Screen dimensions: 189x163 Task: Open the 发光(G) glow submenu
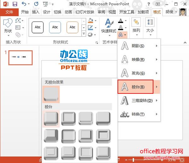point(139,73)
